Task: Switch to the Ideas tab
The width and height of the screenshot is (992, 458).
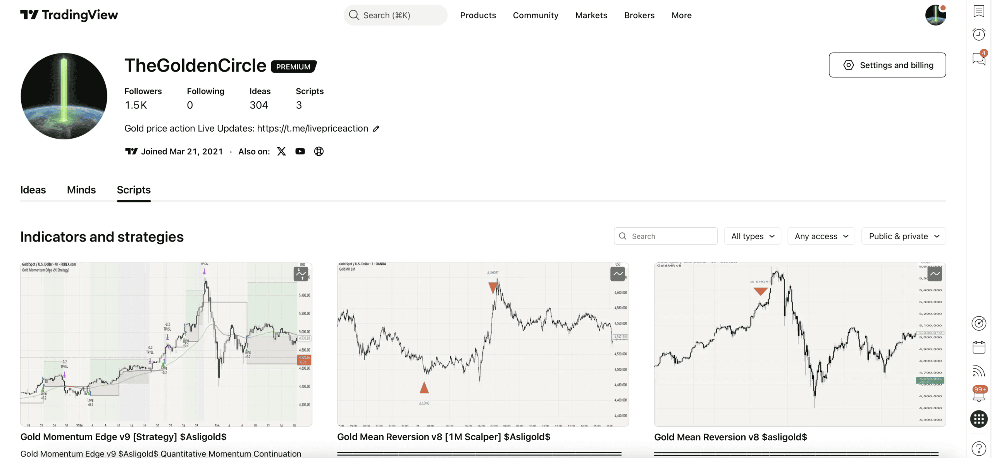Action: (x=33, y=190)
